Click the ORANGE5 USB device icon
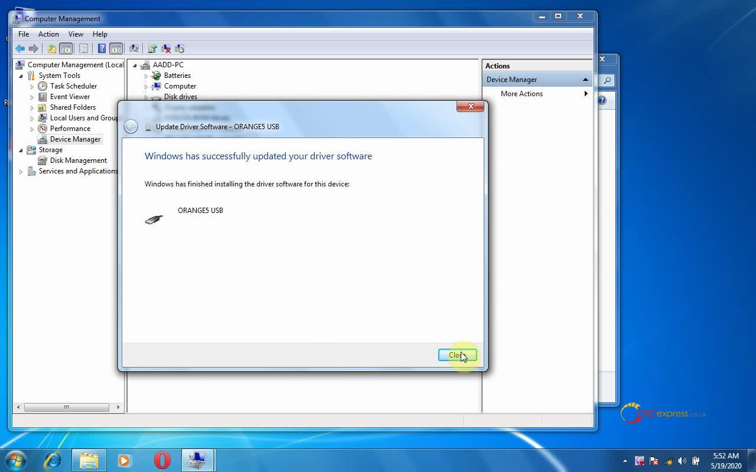Viewport: 756px width, 472px height. click(154, 219)
